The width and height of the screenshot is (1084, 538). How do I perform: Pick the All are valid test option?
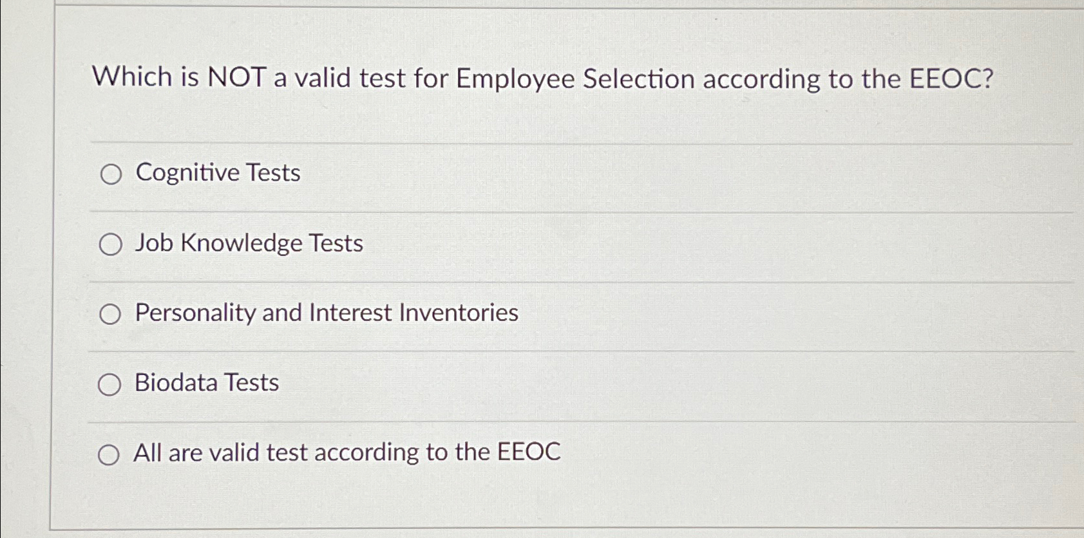point(111,454)
